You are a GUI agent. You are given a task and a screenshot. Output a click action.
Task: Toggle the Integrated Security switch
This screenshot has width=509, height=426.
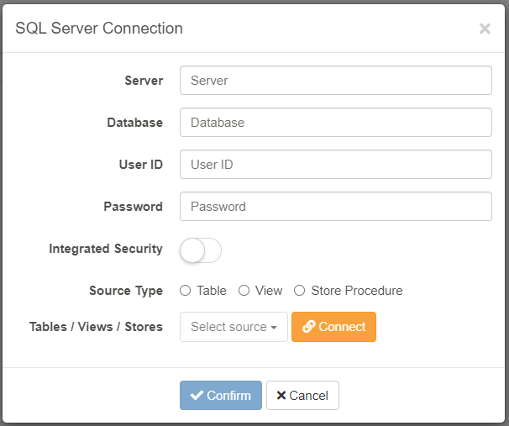201,250
